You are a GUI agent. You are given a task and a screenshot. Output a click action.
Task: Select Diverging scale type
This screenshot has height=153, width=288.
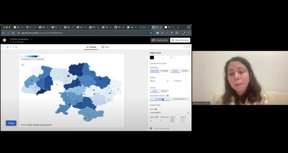(x=164, y=71)
